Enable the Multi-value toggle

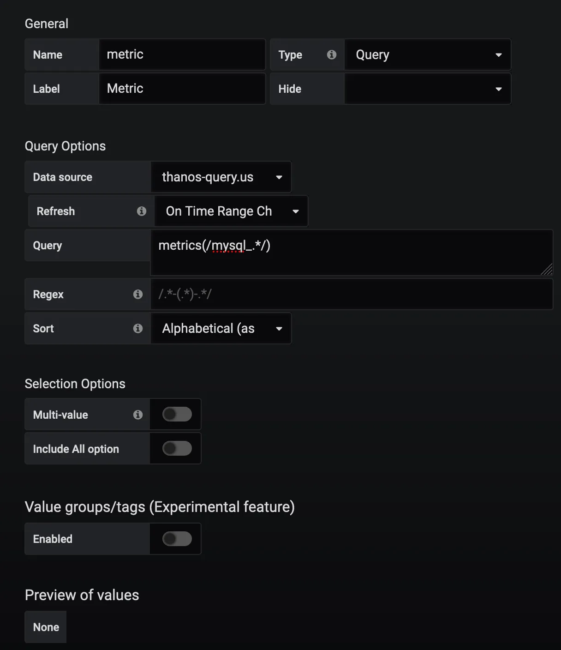click(177, 415)
